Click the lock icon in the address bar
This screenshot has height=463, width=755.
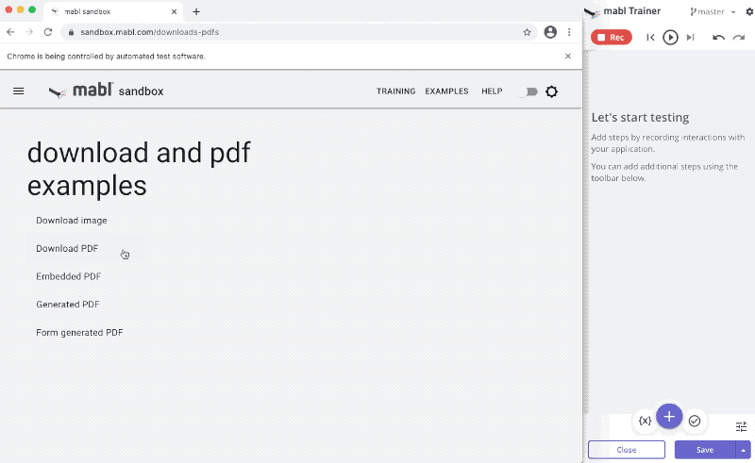pyautogui.click(x=72, y=32)
